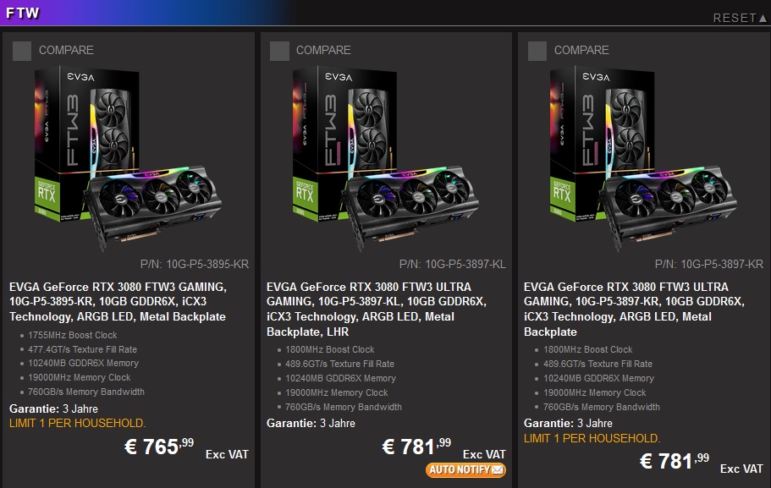This screenshot has width=771, height=488.
Task: Open FTW3 GAMING 3895-KR product image
Action: tap(128, 159)
